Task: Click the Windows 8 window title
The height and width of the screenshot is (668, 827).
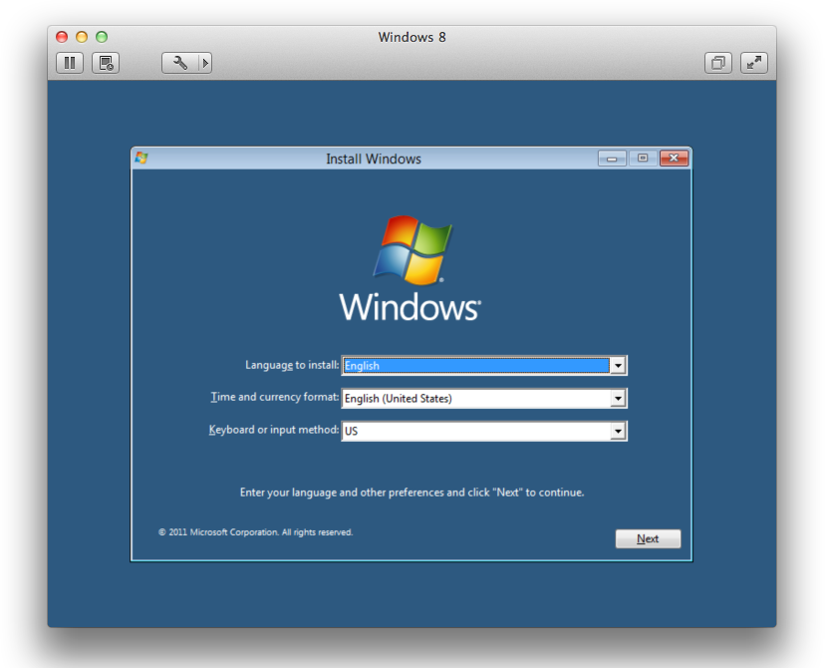Action: tap(412, 37)
